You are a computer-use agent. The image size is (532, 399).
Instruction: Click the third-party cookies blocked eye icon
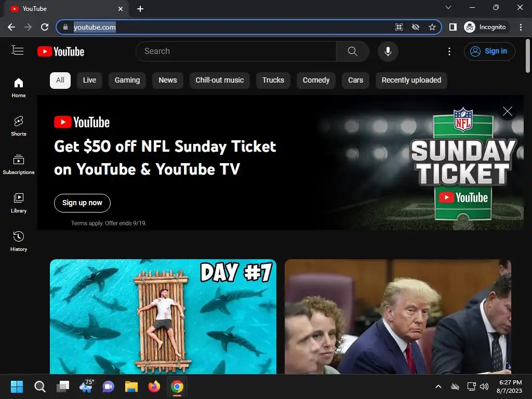coord(416,27)
